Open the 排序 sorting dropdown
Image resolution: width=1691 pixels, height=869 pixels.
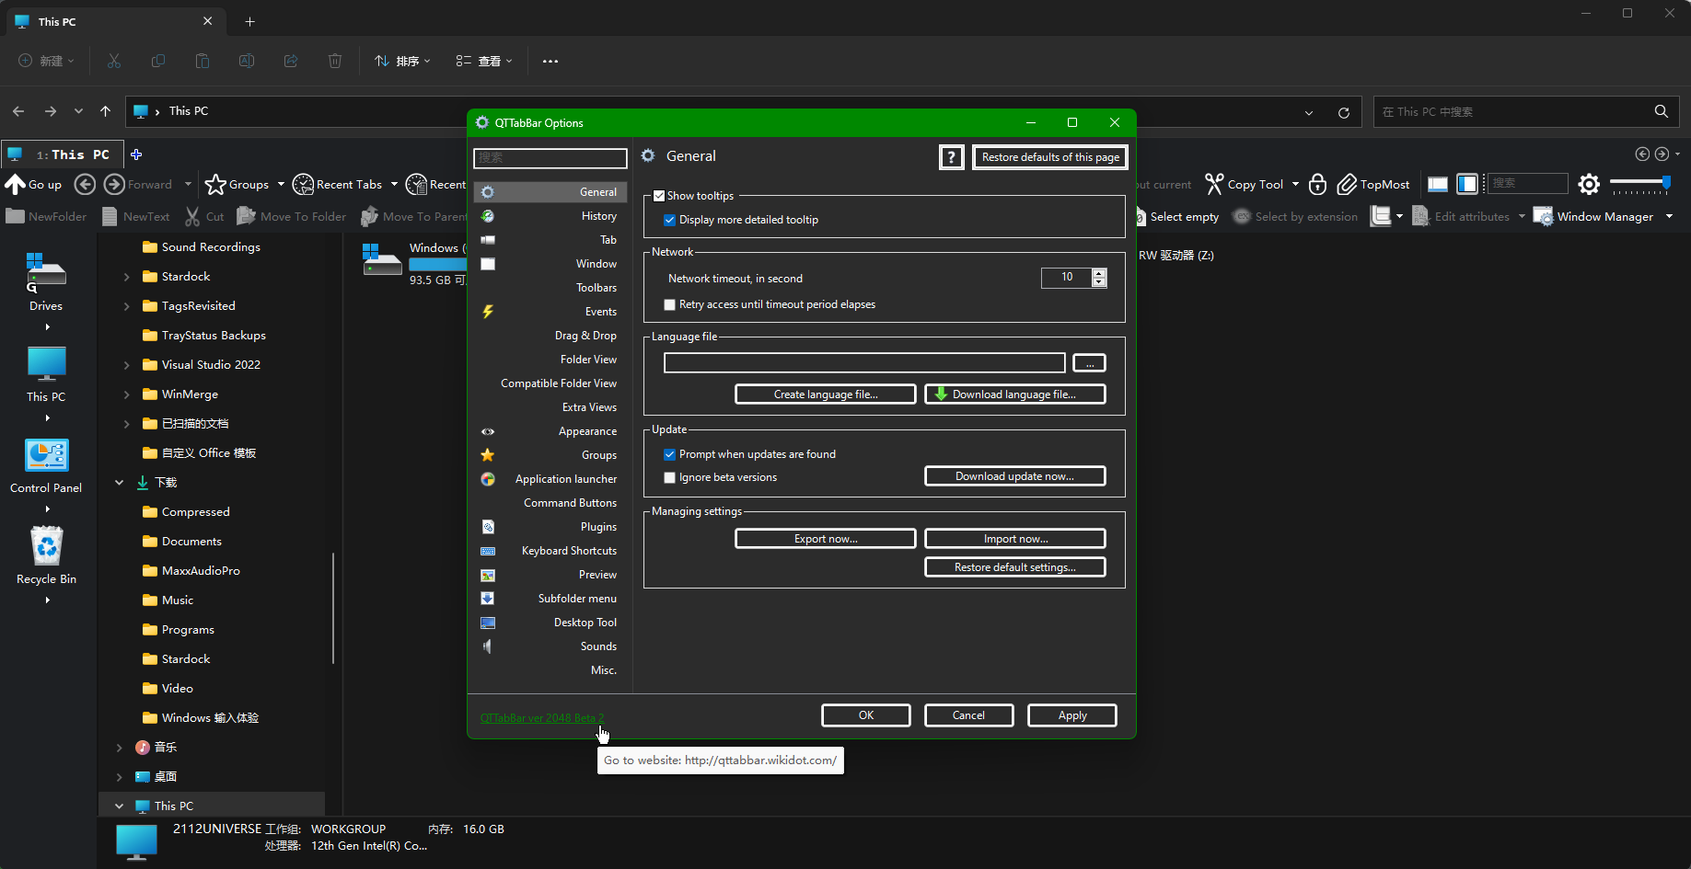[x=401, y=61]
